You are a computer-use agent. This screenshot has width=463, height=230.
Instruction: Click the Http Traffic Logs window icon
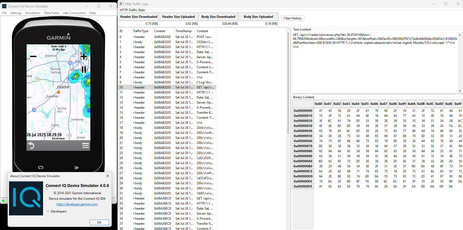tap(122, 4)
